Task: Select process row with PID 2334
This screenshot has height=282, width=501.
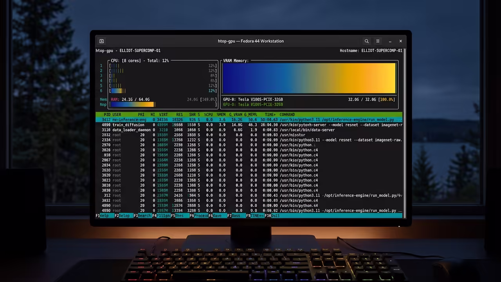Action: coord(249,140)
